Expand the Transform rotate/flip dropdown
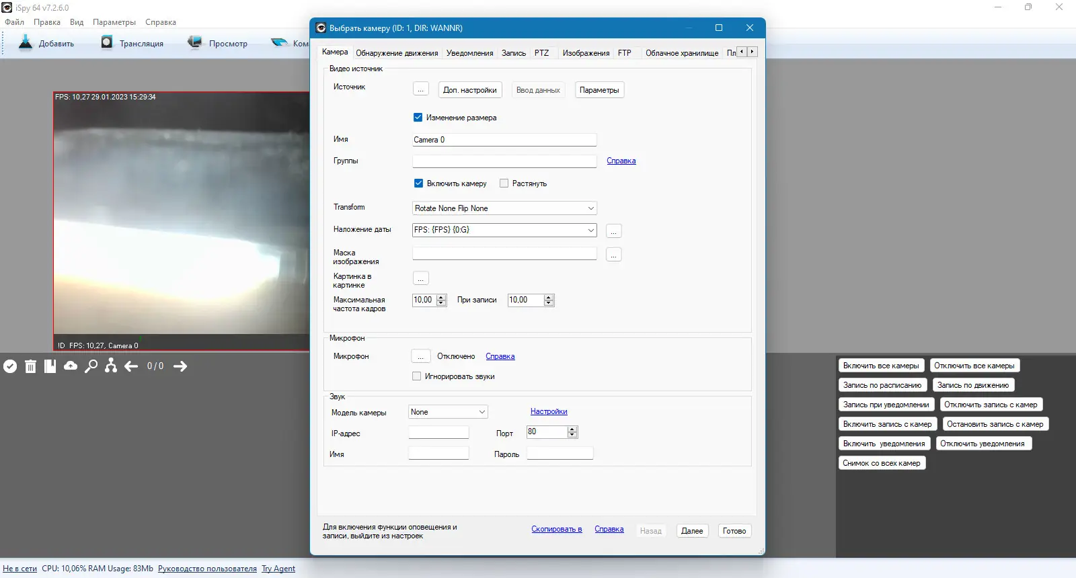The width and height of the screenshot is (1076, 578). click(x=504, y=208)
